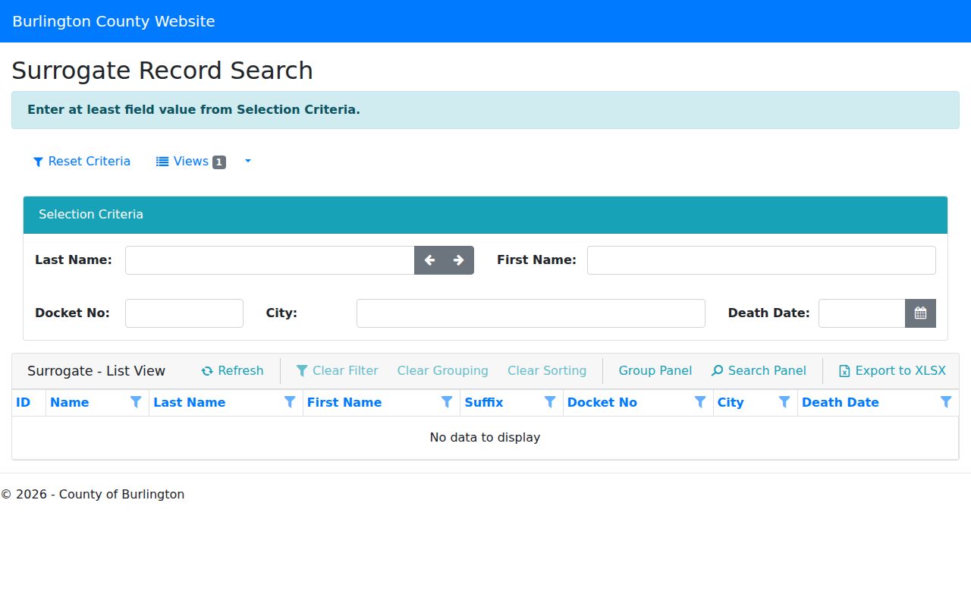Open filter for Last Name column
Viewport: 971px width, 607px height.
[x=290, y=402]
